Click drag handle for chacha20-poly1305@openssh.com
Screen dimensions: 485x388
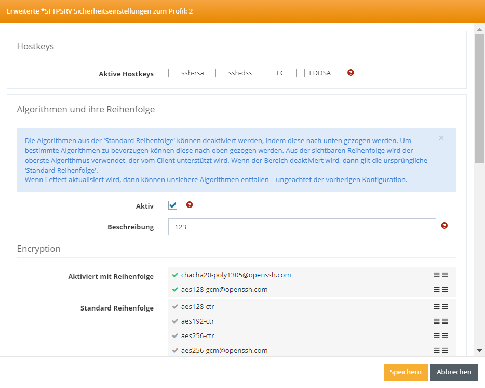coord(441,275)
